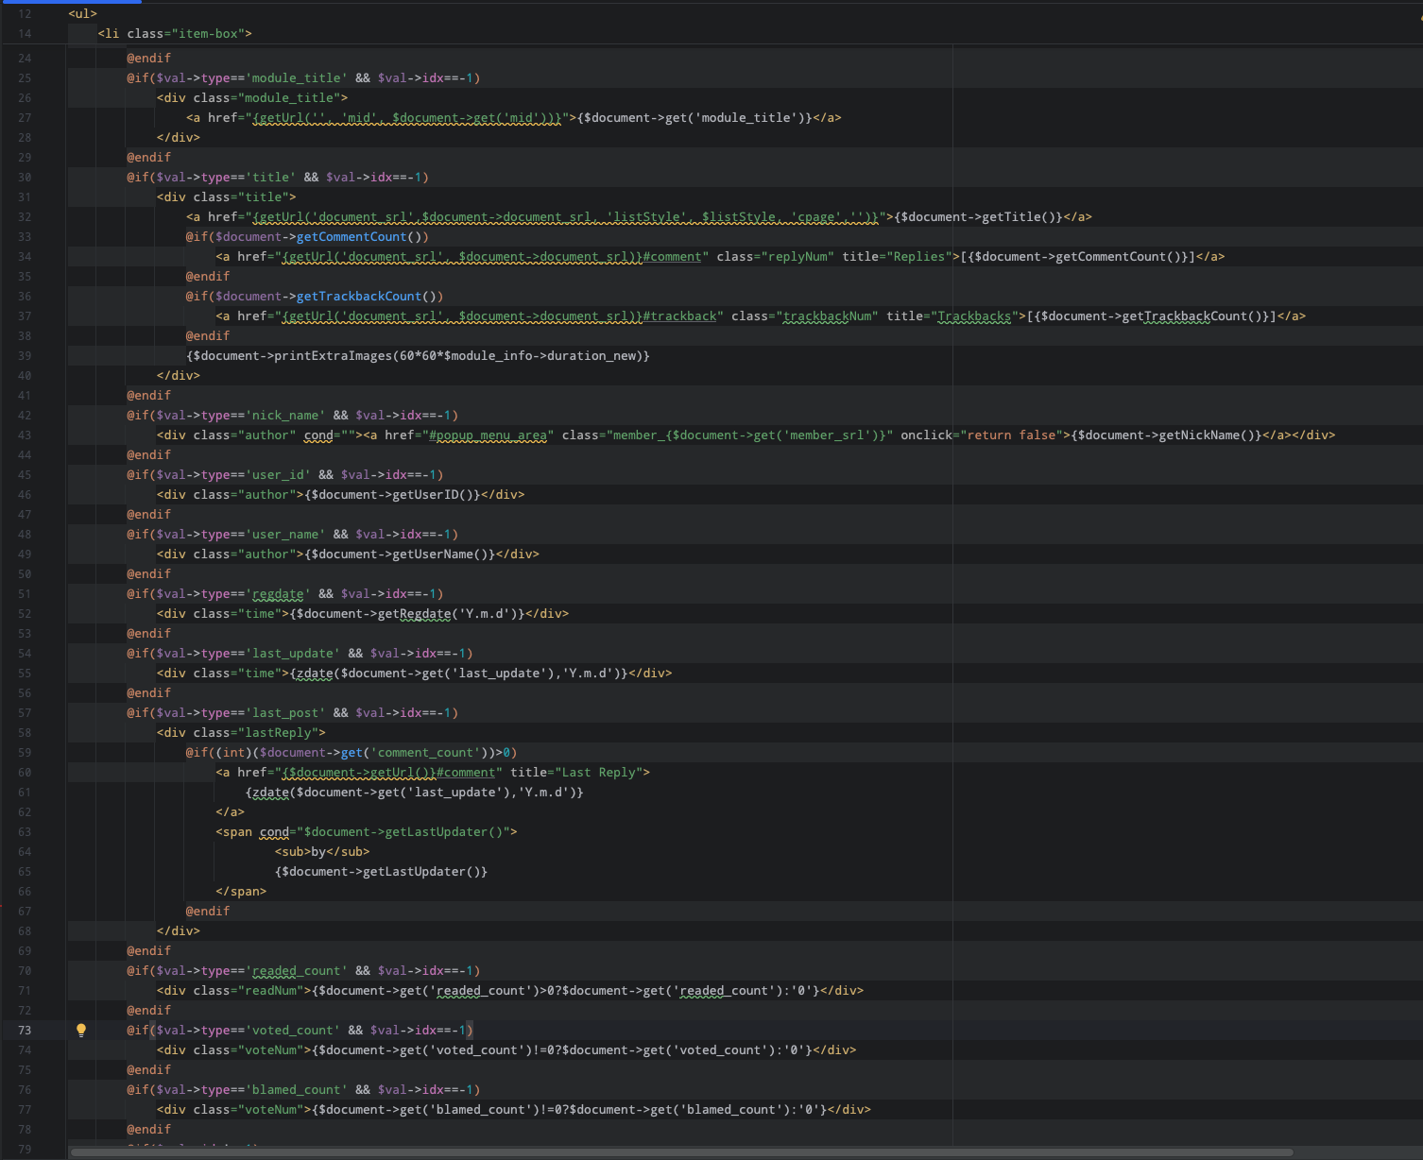Click {$document->getLastUpdater()} on line 65
This screenshot has width=1423, height=1160.
(x=381, y=872)
